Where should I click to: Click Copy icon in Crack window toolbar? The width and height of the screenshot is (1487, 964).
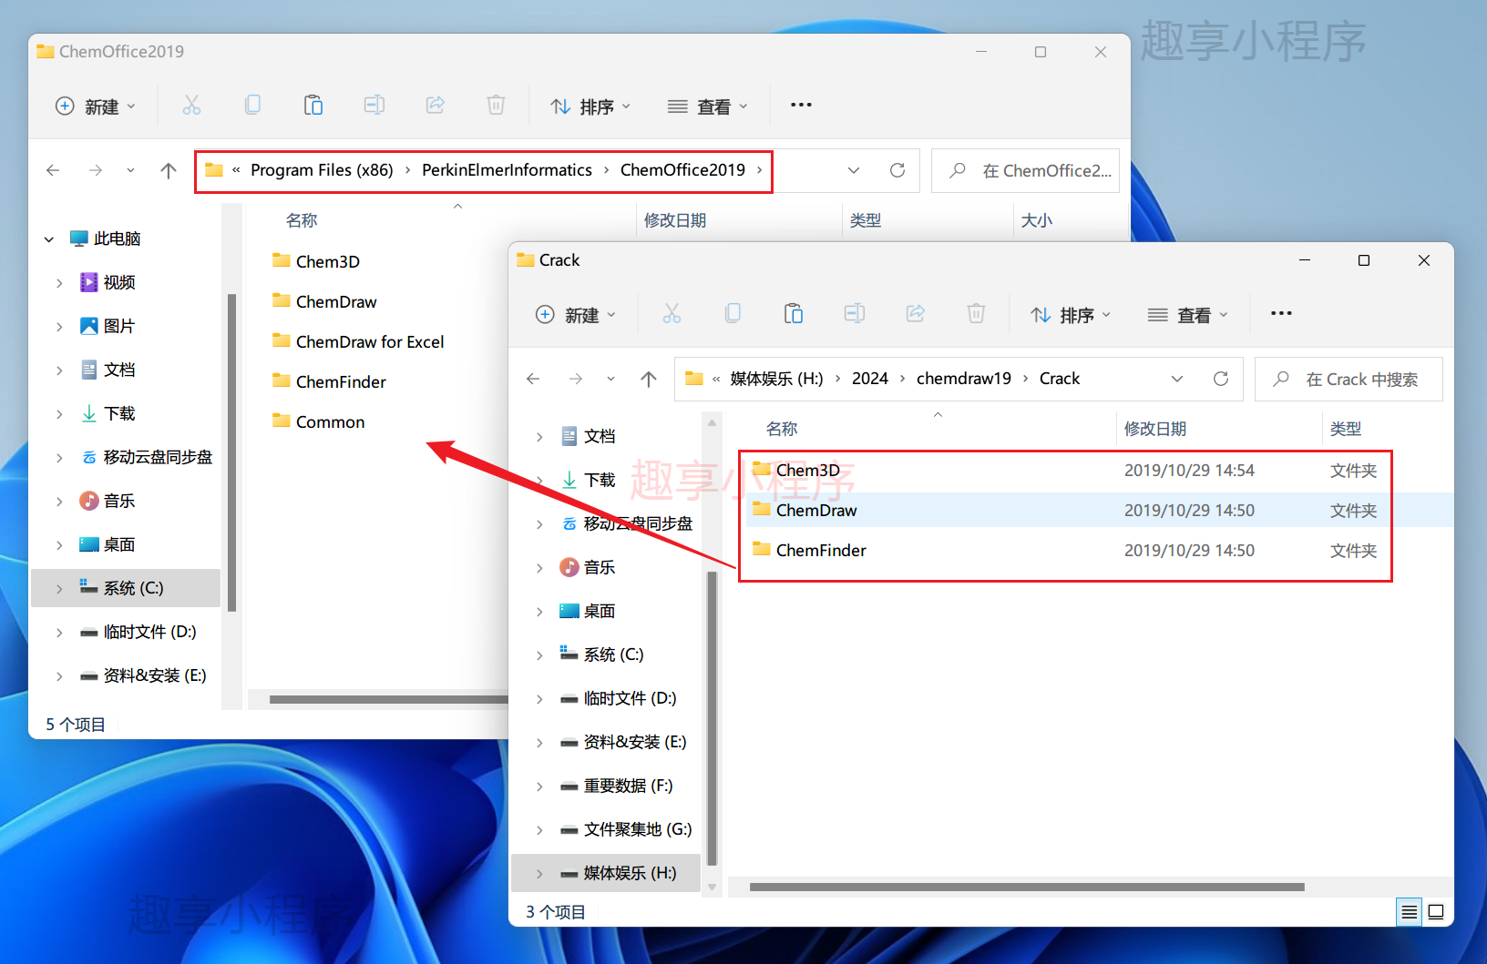tap(733, 314)
